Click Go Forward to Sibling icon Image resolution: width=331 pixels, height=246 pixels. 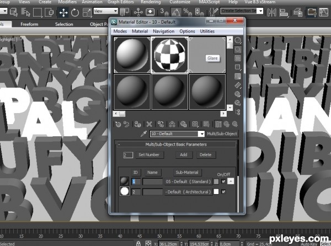coord(235,124)
